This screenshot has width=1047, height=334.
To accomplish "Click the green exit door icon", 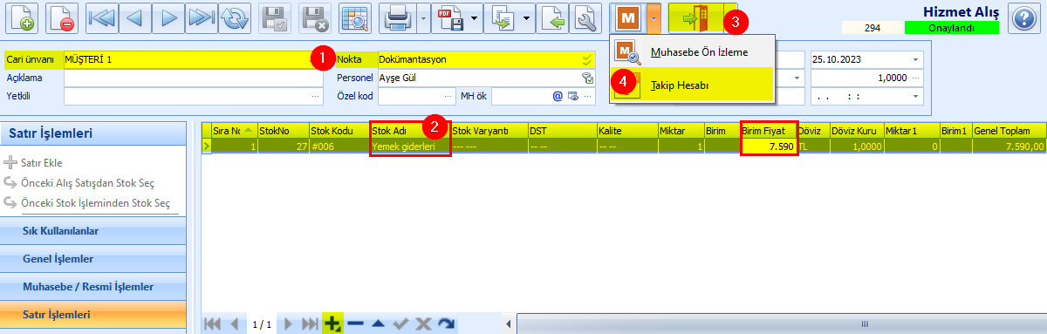I will pos(696,18).
